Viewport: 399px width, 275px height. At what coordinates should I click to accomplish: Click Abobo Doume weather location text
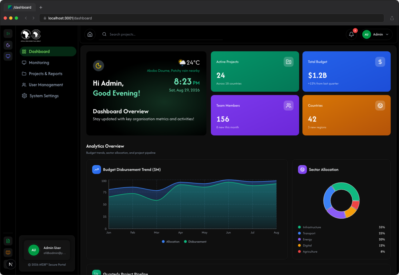point(173,71)
